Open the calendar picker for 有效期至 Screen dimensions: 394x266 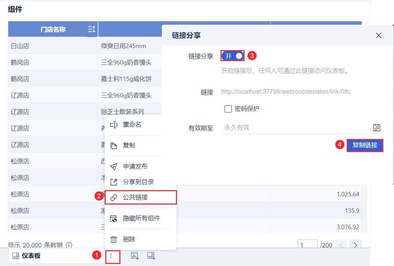(x=377, y=128)
